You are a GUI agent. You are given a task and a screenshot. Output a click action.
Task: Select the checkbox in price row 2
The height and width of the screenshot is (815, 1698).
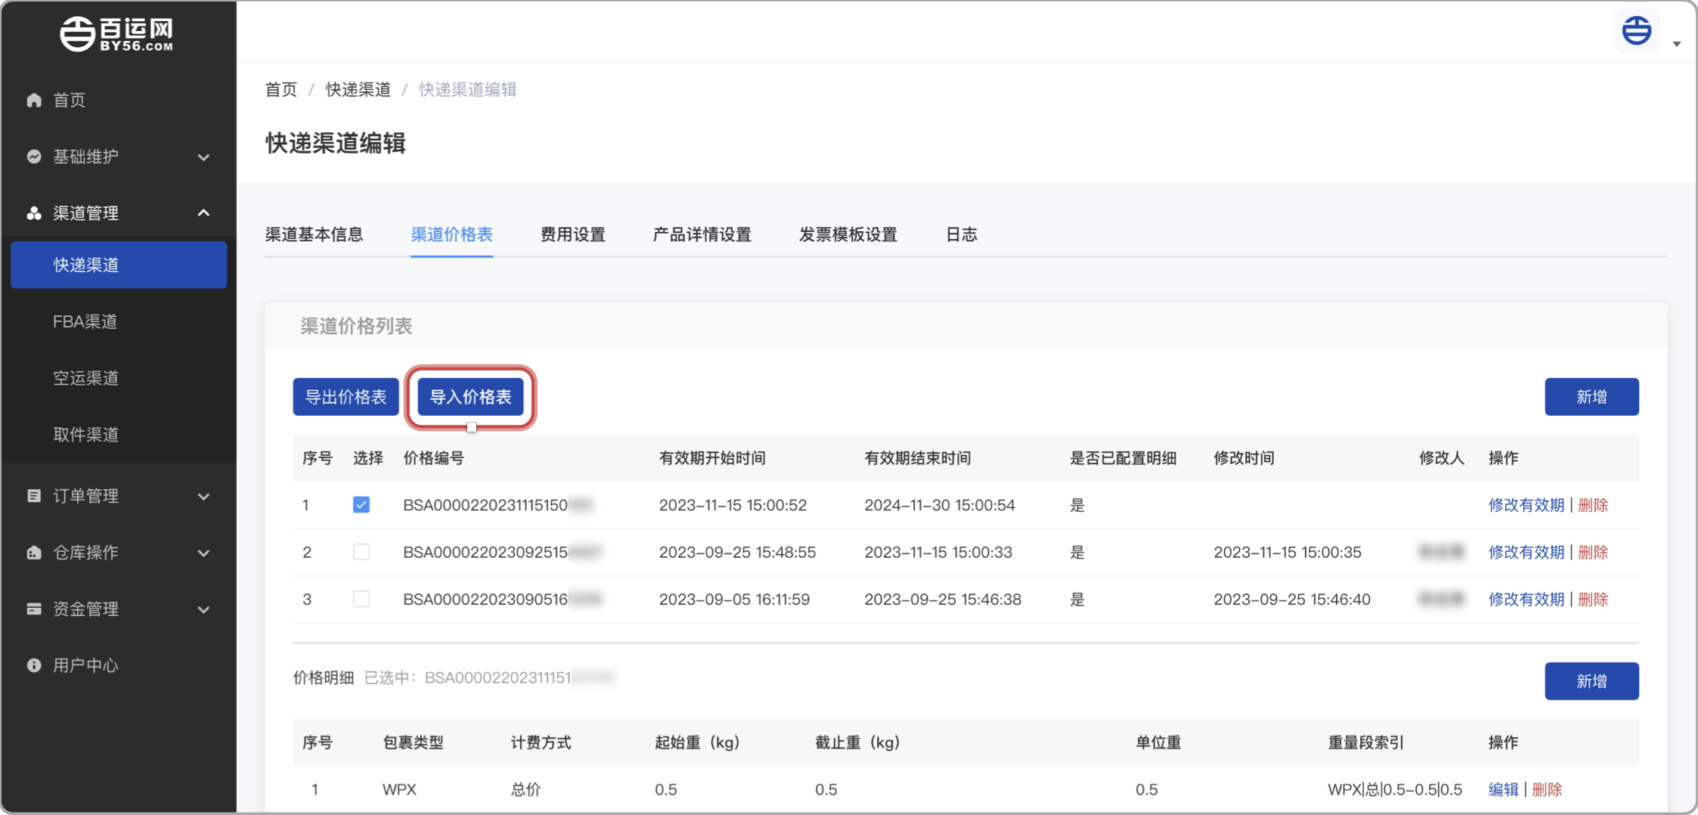pyautogui.click(x=361, y=552)
